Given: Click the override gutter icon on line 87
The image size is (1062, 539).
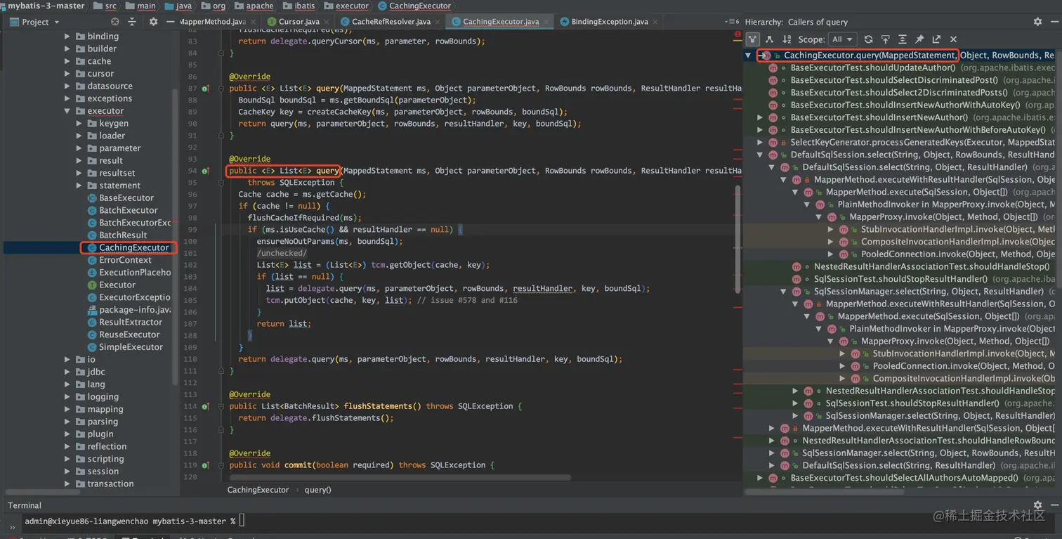Looking at the screenshot, I should [x=206, y=89].
